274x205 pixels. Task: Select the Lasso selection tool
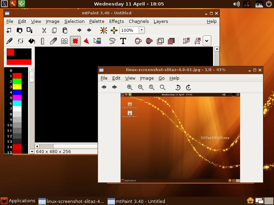[x=112, y=41]
